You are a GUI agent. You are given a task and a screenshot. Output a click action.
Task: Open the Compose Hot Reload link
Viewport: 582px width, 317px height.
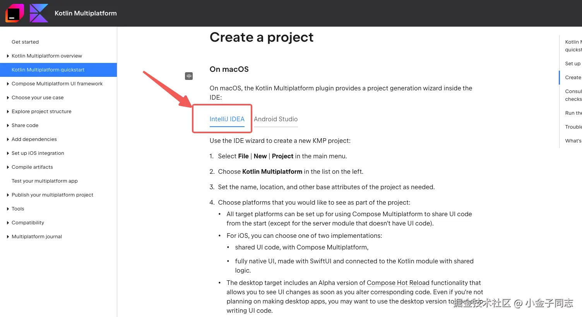tap(398, 283)
